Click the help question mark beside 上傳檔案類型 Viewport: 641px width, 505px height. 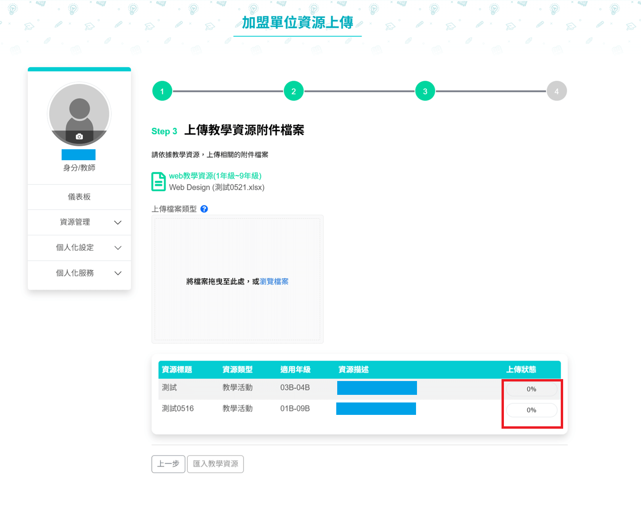(x=204, y=209)
